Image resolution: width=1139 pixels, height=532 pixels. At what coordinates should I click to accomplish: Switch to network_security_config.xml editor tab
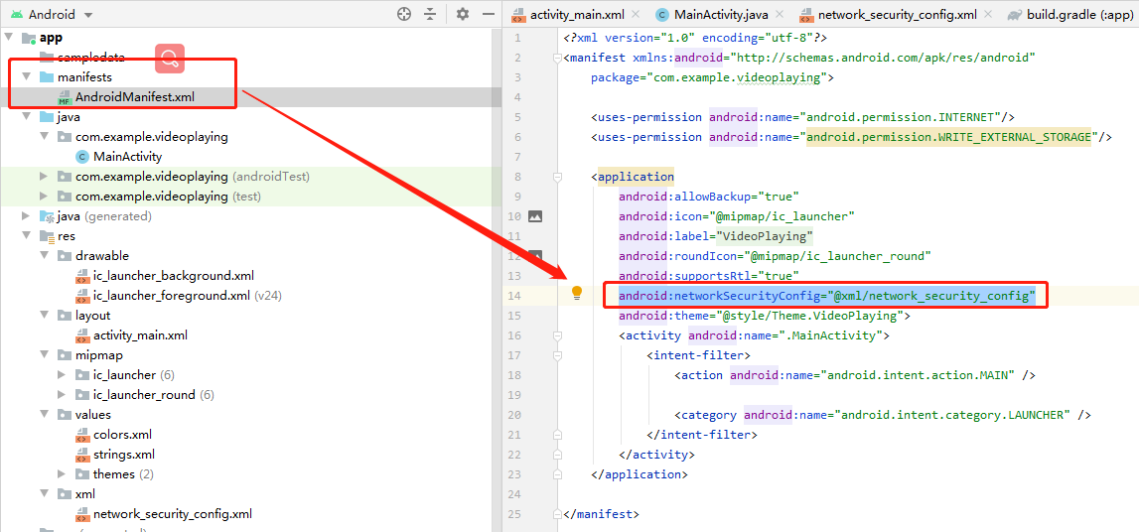pos(898,15)
